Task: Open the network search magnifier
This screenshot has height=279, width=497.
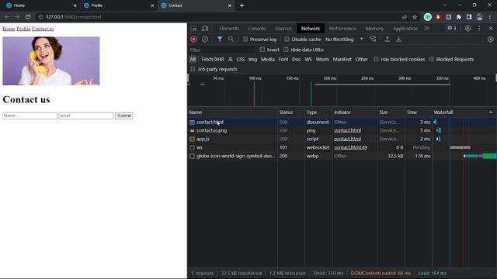Action: 231,40
